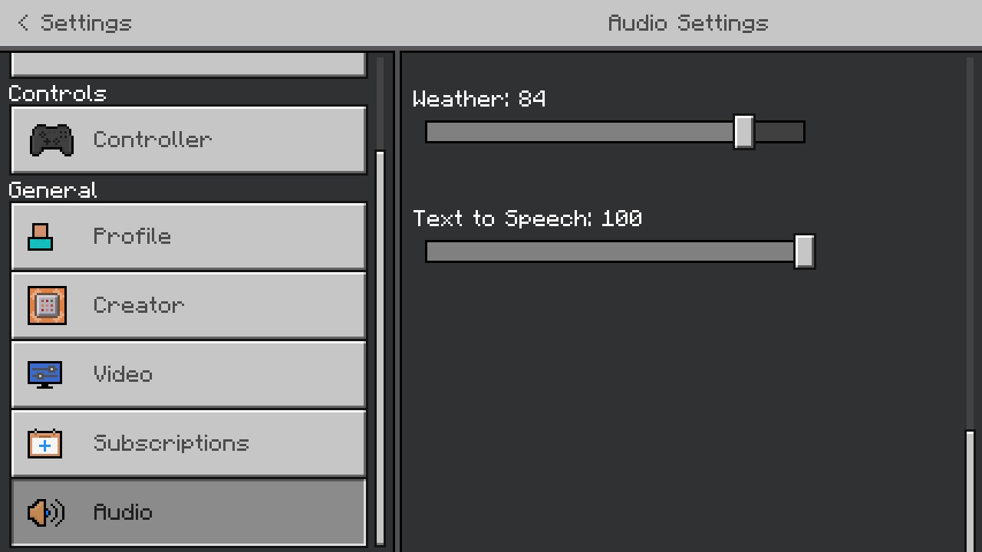Select the Subscriptions text label
This screenshot has width=982, height=552.
pos(171,443)
